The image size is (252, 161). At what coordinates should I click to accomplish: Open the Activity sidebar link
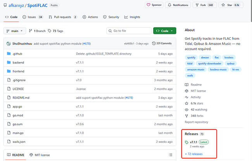point(193,97)
